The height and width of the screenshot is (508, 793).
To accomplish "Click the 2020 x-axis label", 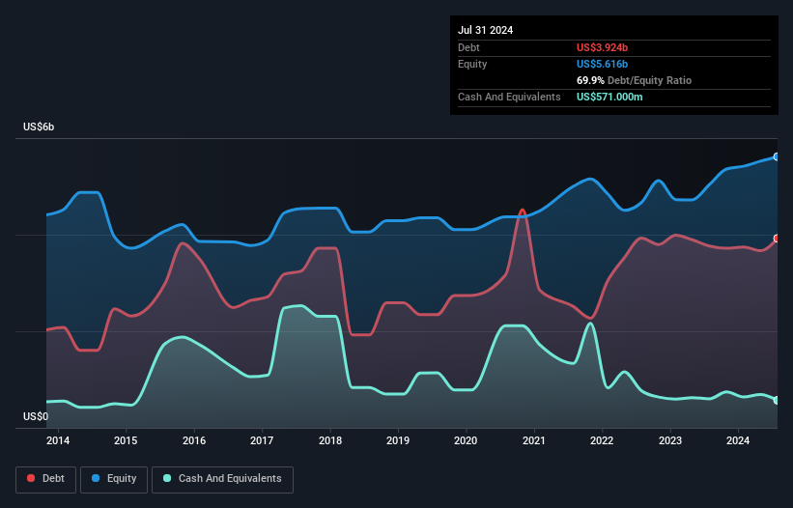I will click(466, 440).
